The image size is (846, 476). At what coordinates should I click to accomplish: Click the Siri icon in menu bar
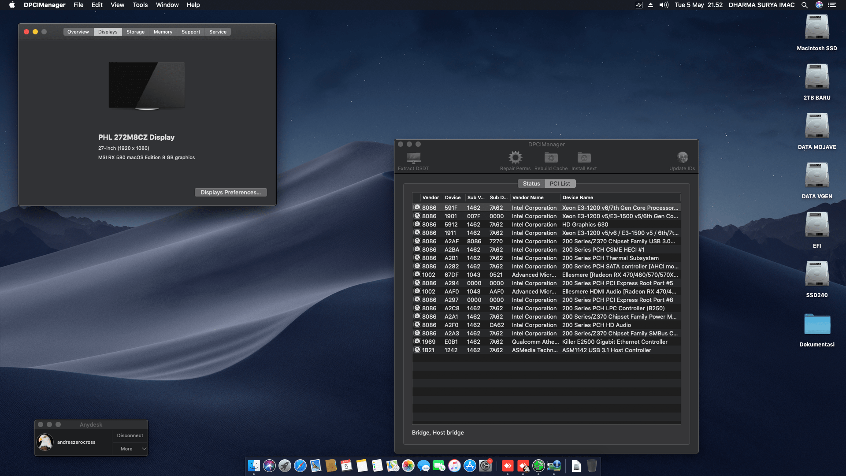819,5
